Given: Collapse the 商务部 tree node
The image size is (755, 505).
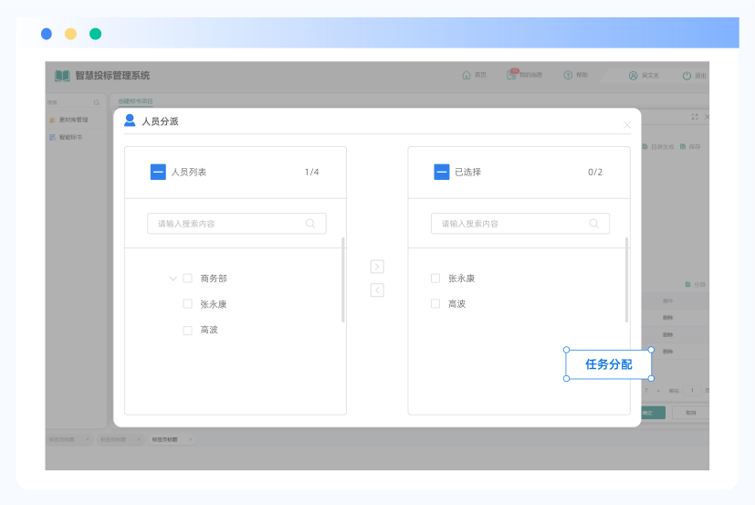Looking at the screenshot, I should coord(173,279).
